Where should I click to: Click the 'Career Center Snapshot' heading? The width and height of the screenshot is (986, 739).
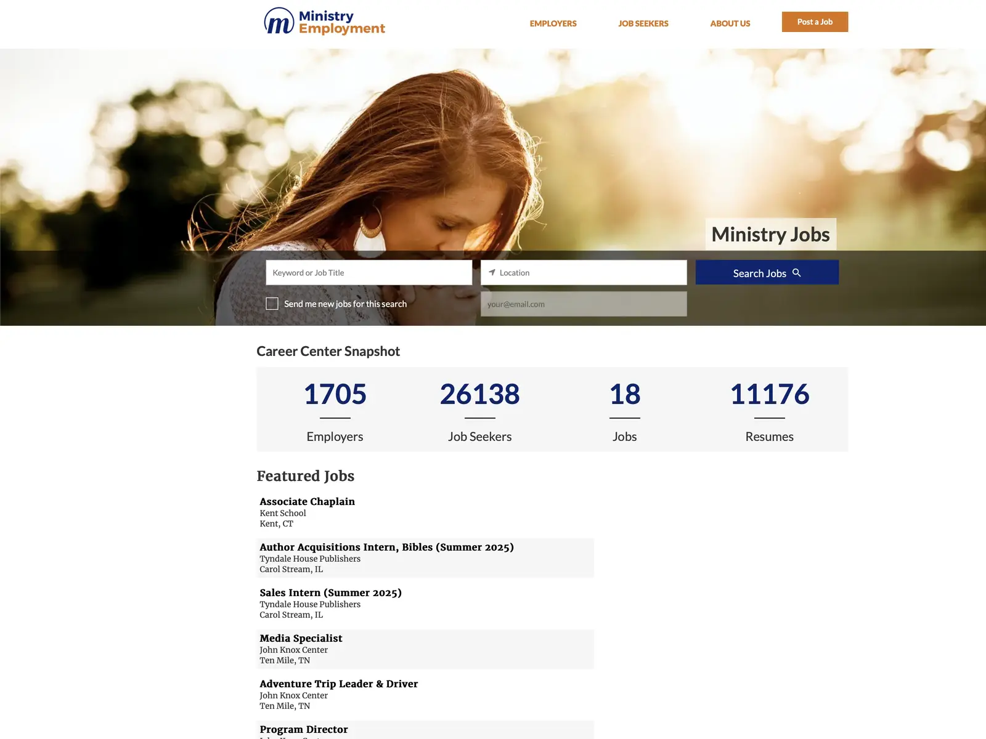pos(328,351)
